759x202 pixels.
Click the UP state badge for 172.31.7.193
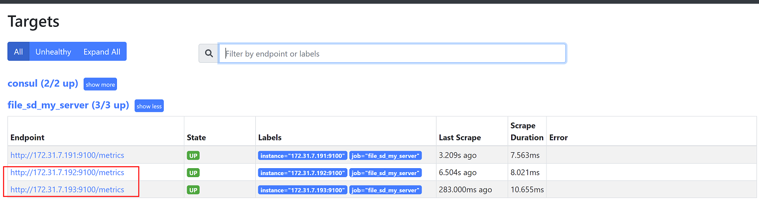[193, 190]
